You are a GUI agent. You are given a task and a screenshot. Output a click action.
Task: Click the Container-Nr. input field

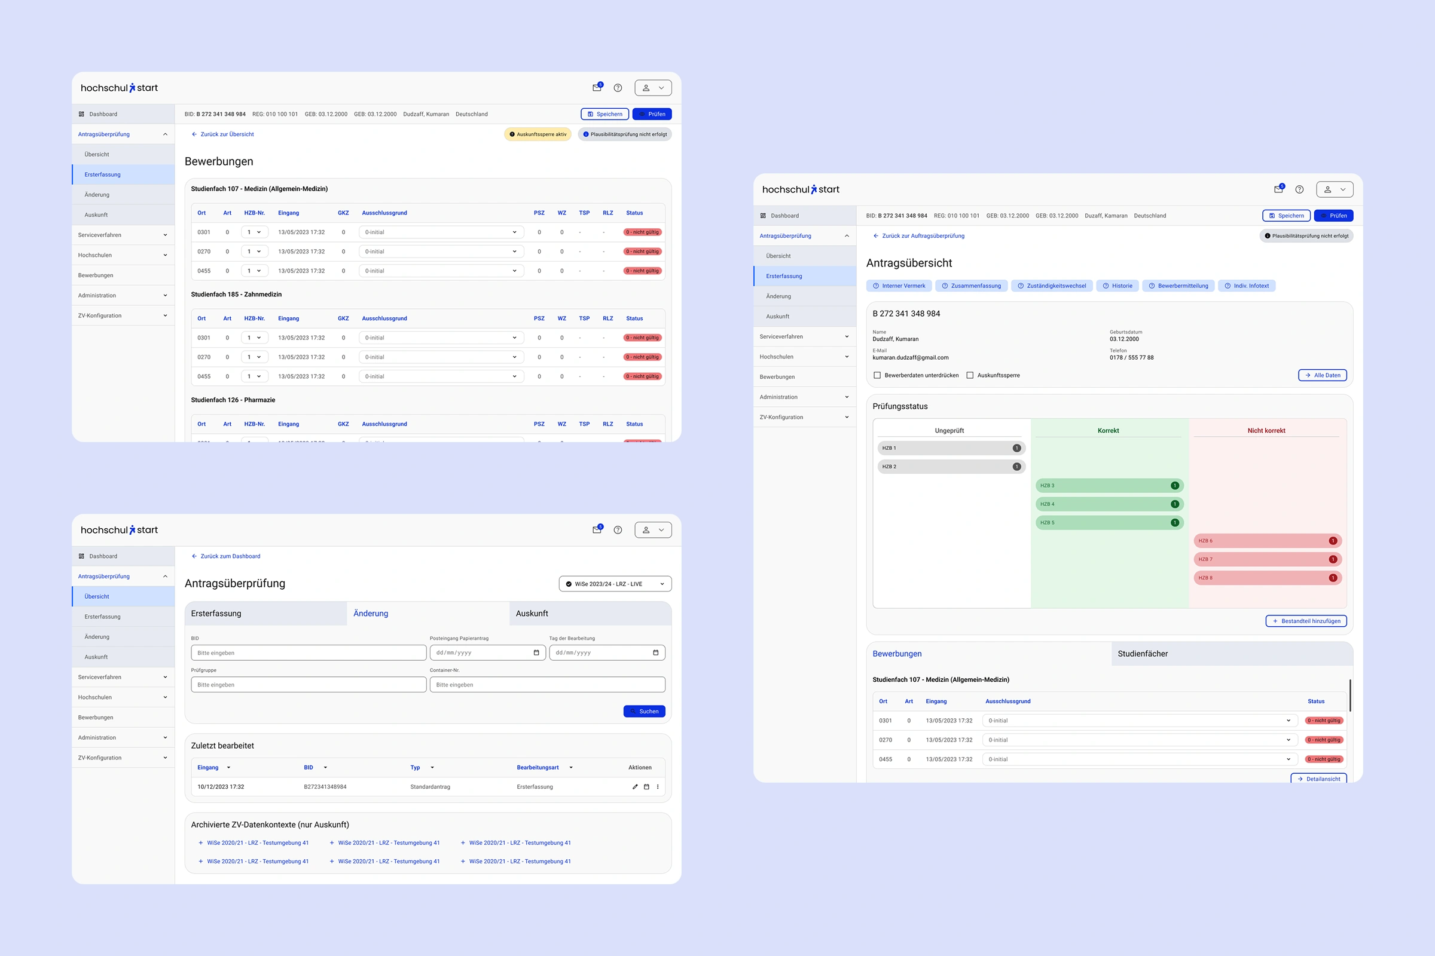tap(547, 685)
